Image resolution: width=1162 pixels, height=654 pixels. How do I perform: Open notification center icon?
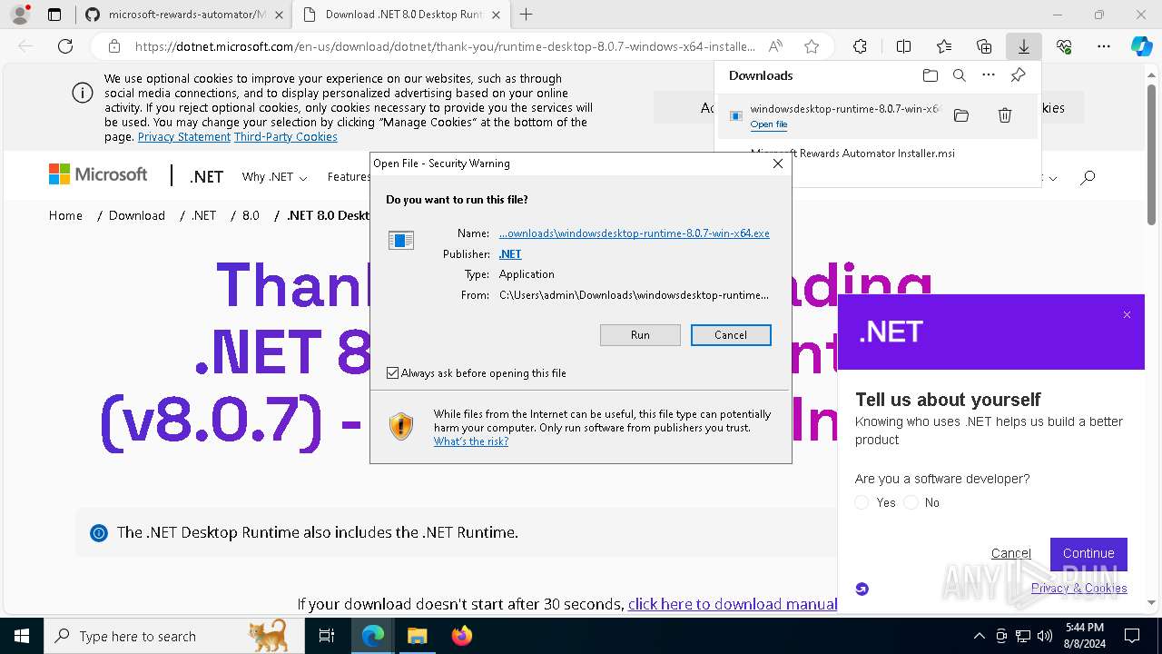(1132, 637)
